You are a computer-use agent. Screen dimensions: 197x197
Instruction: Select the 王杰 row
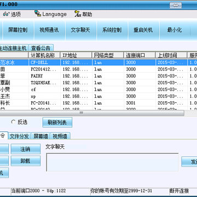pyautogui.click(x=99, y=96)
